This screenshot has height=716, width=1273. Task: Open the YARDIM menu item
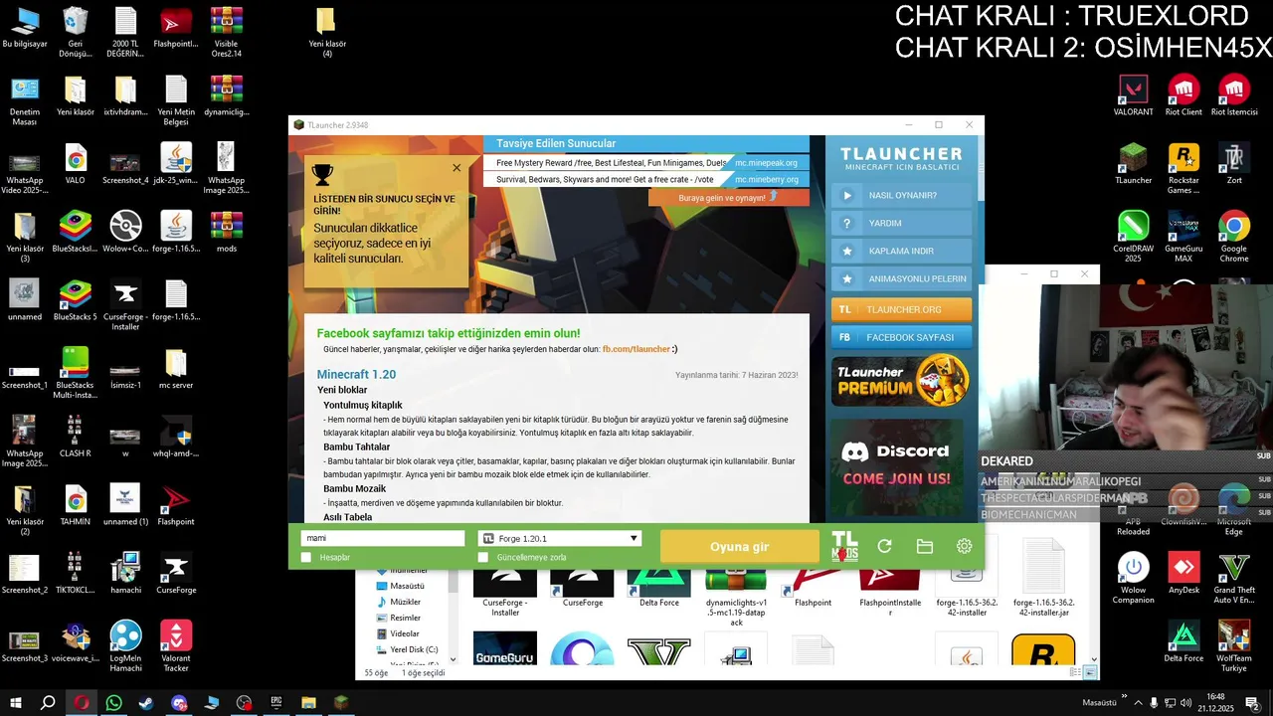point(901,224)
